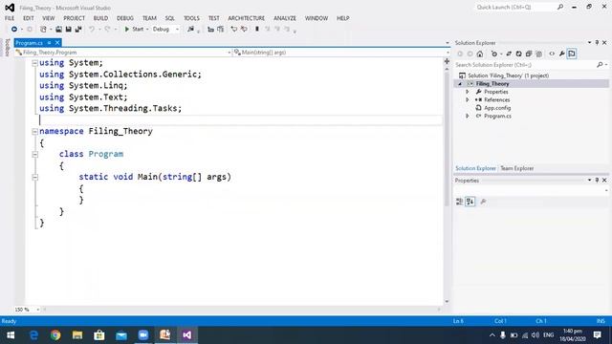Click the Open File toolbar icon

click(x=58, y=30)
